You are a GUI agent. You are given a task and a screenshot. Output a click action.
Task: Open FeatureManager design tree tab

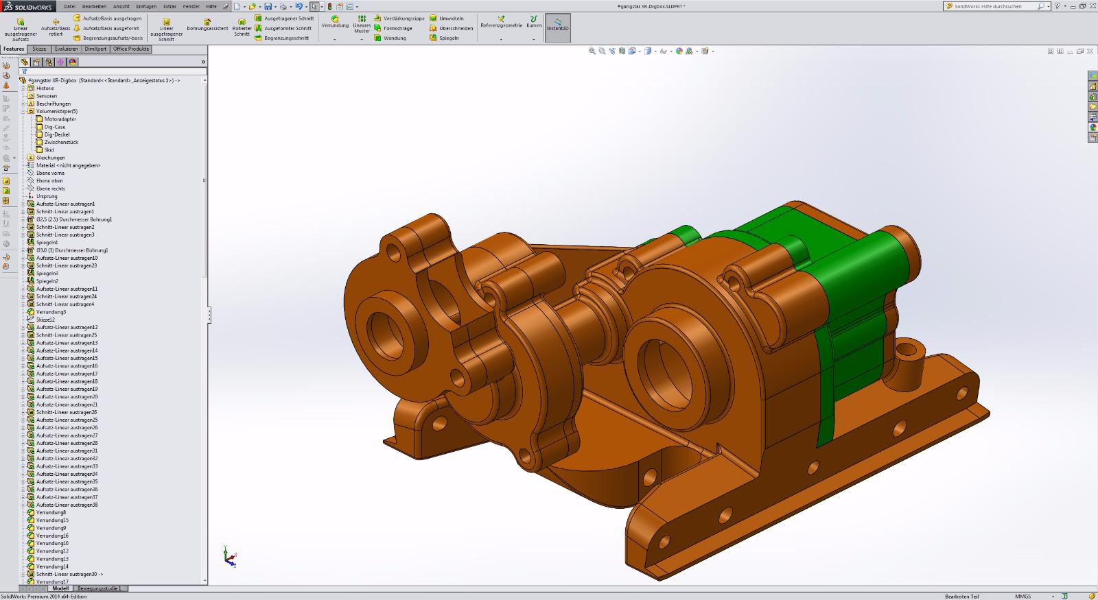click(24, 62)
